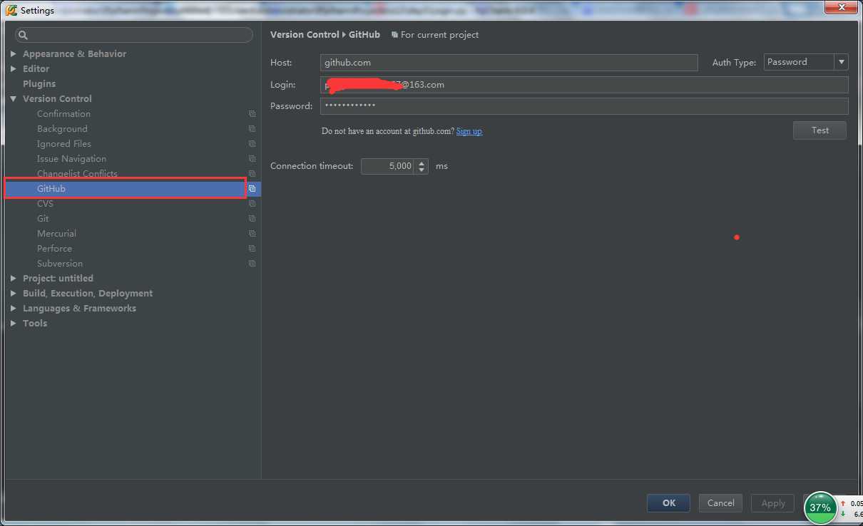863x526 pixels.
Task: Open Subversion settings page
Action: pyautogui.click(x=60, y=264)
